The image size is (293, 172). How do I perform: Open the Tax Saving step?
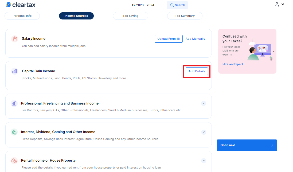tap(130, 16)
